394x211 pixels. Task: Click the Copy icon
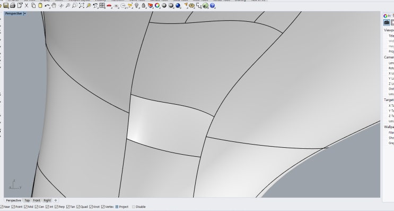33,5
